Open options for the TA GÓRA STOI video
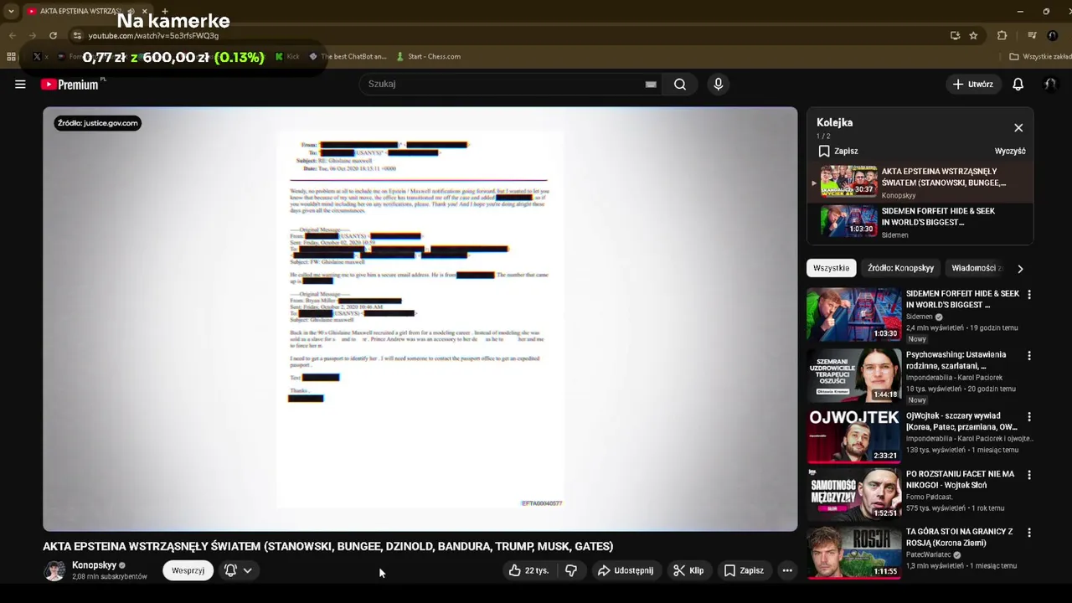 [x=1029, y=533]
